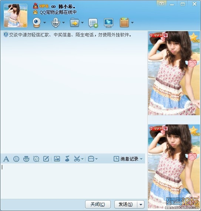Click the gold star LV3 on bottom show

[x=194, y=131]
